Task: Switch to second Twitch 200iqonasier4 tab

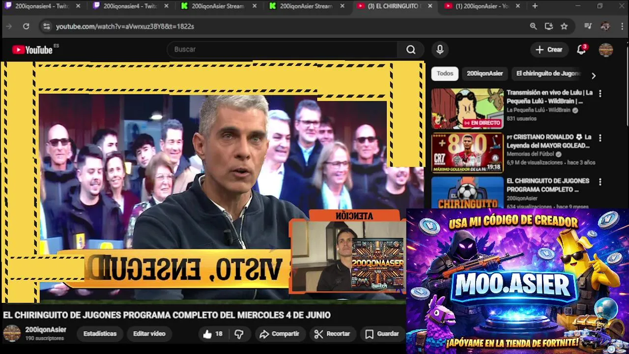Action: click(x=130, y=6)
